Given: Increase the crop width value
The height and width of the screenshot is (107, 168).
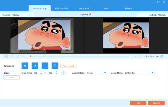Looking at the screenshot, I should coord(41,72).
